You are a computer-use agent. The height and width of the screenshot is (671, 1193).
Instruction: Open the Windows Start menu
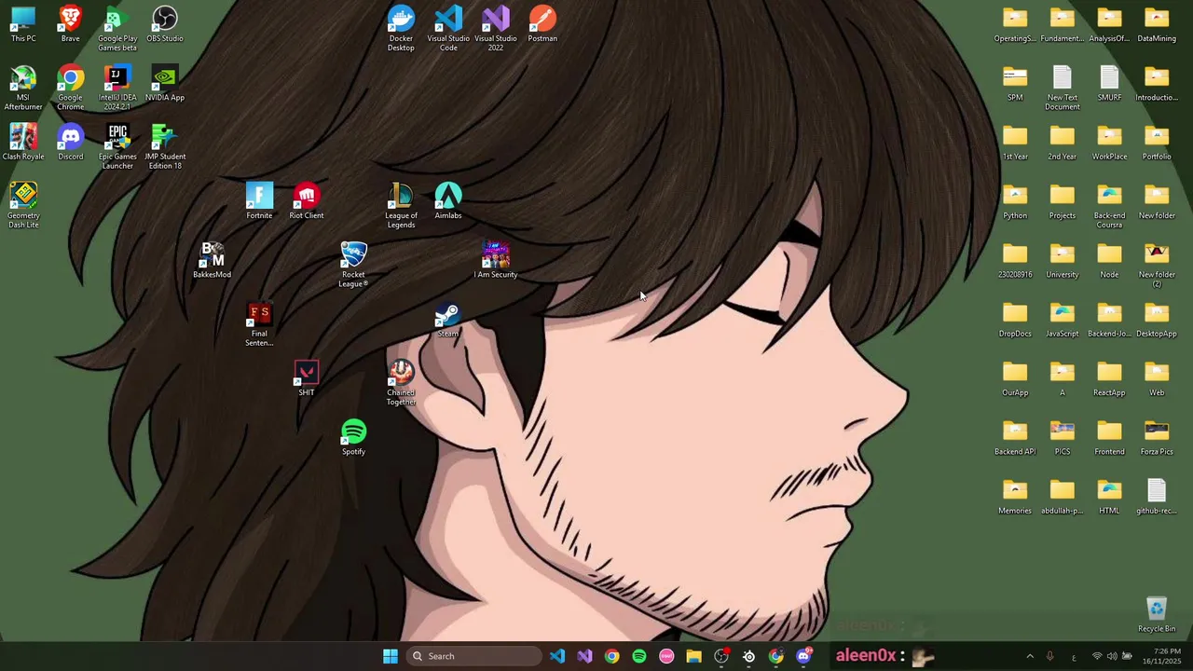[x=391, y=656]
